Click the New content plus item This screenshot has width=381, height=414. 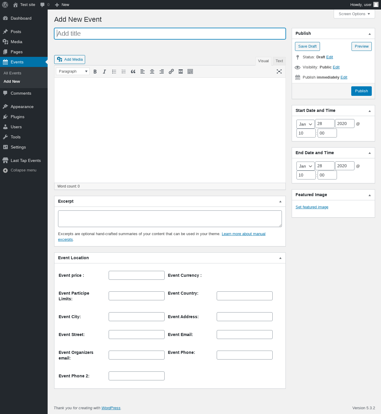click(x=62, y=5)
